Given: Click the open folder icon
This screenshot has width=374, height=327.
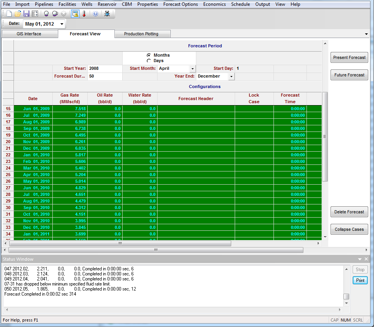Looking at the screenshot, I should (18, 14).
